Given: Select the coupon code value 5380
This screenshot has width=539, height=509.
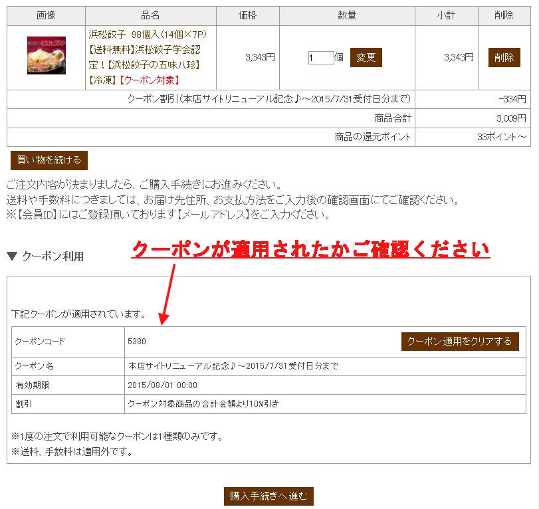Looking at the screenshot, I should click(x=137, y=342).
